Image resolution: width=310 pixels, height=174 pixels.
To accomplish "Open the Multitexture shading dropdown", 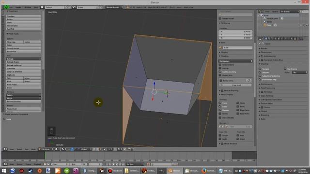I will point(235,61).
